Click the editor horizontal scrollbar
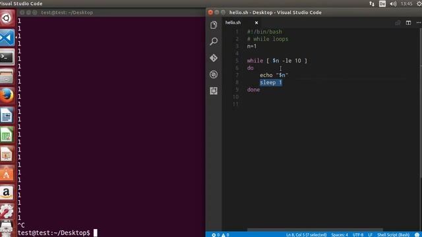The height and width of the screenshot is (237, 422). pyautogui.click(x=315, y=230)
